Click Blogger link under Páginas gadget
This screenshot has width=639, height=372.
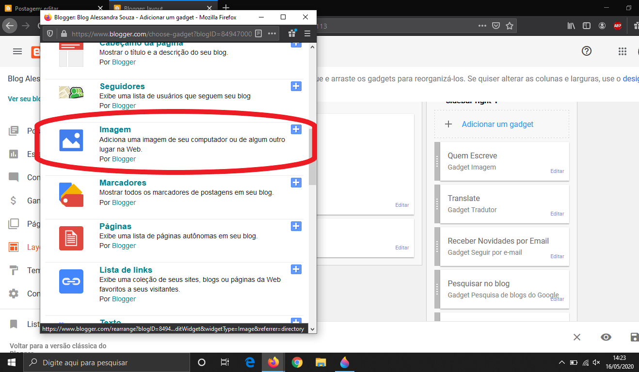pyautogui.click(x=124, y=246)
